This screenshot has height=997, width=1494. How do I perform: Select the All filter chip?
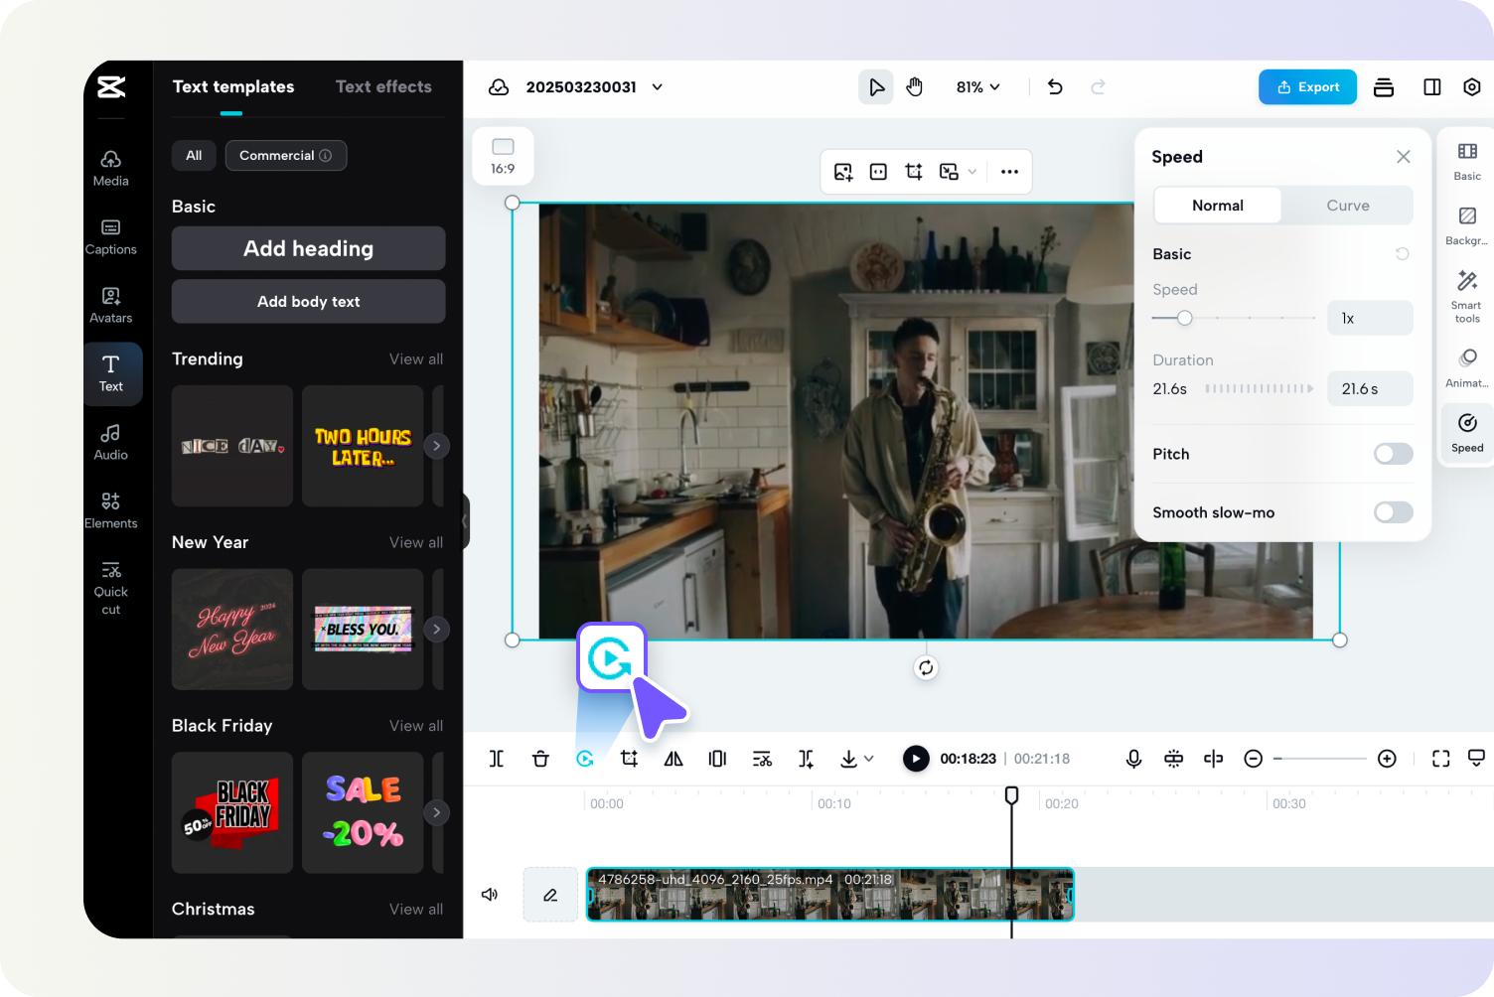click(194, 155)
